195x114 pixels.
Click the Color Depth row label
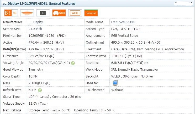pyautogui.click(x=12, y=76)
